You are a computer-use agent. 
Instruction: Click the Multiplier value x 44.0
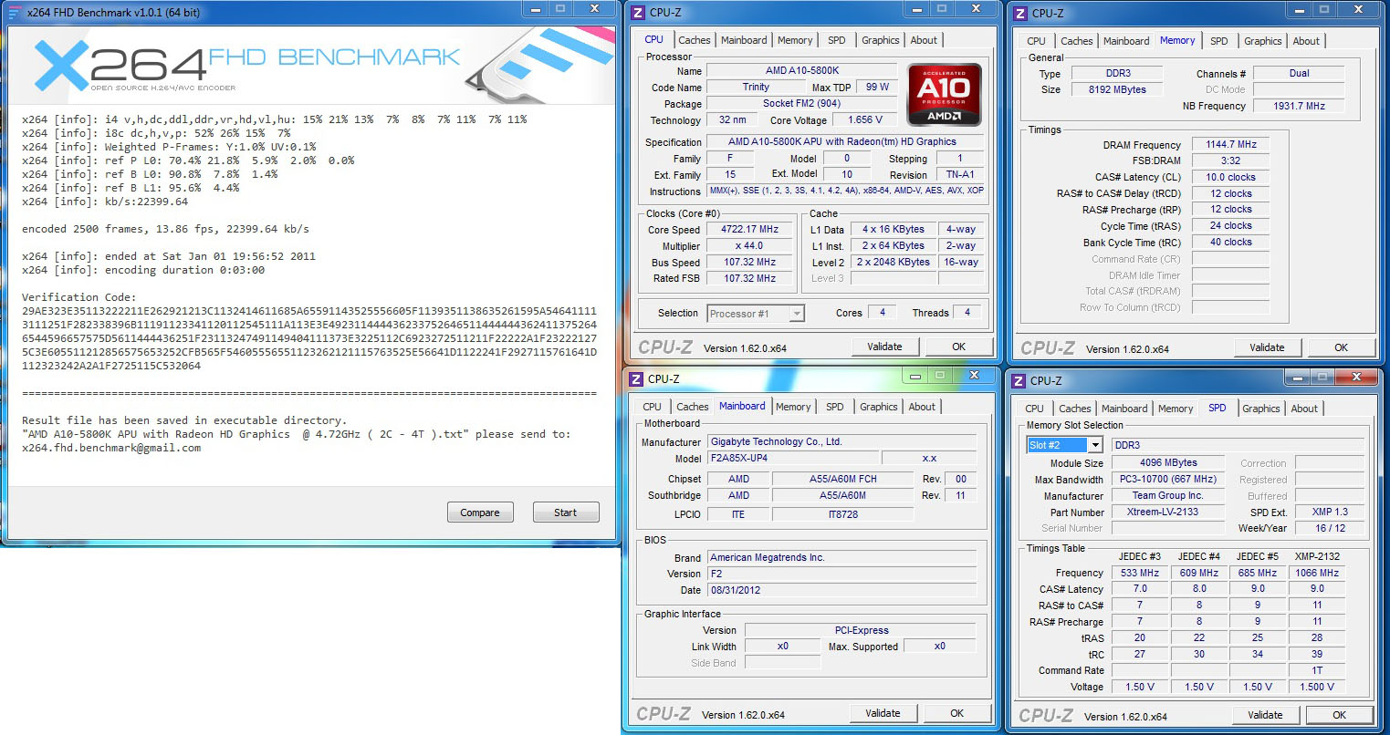tap(750, 246)
